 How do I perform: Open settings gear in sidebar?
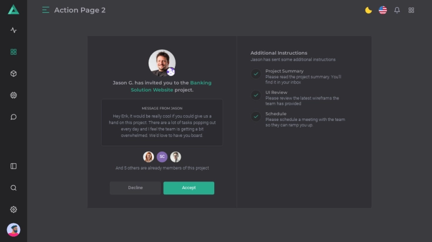14,210
